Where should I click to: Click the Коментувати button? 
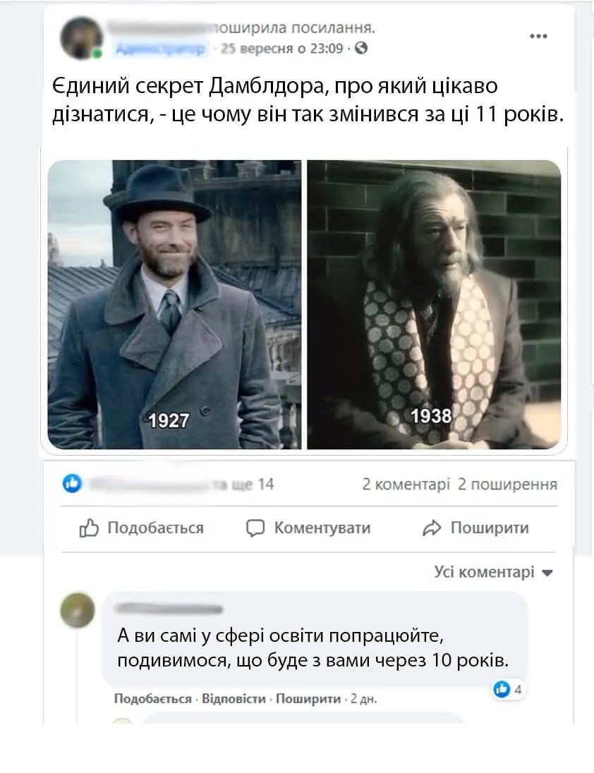pyautogui.click(x=308, y=528)
